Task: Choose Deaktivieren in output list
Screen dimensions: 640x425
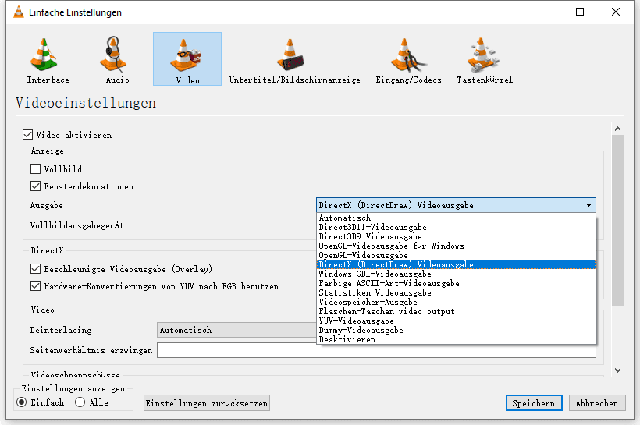Action: [x=456, y=340]
